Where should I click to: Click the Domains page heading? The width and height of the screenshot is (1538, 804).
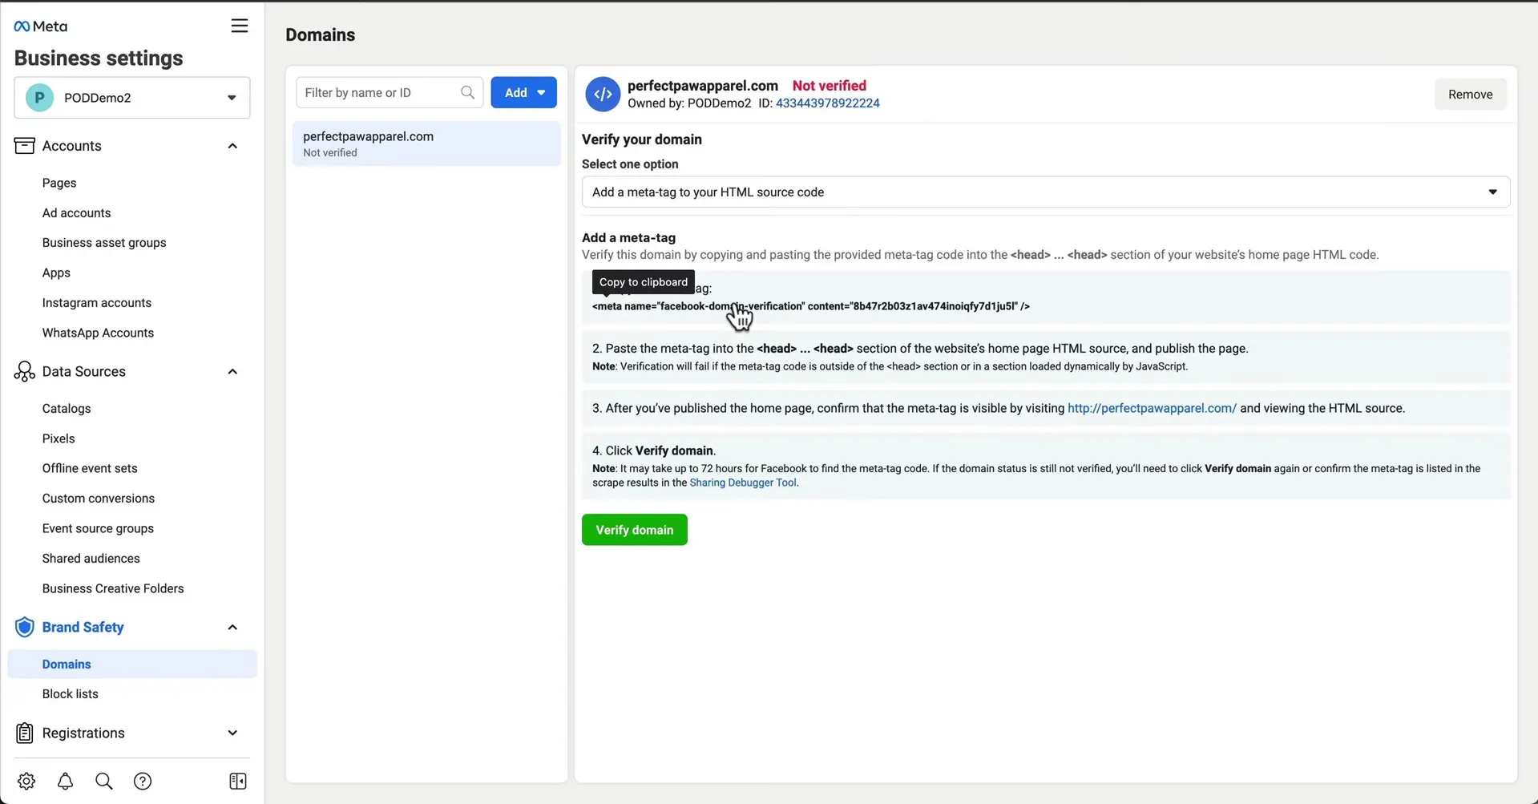coord(321,35)
